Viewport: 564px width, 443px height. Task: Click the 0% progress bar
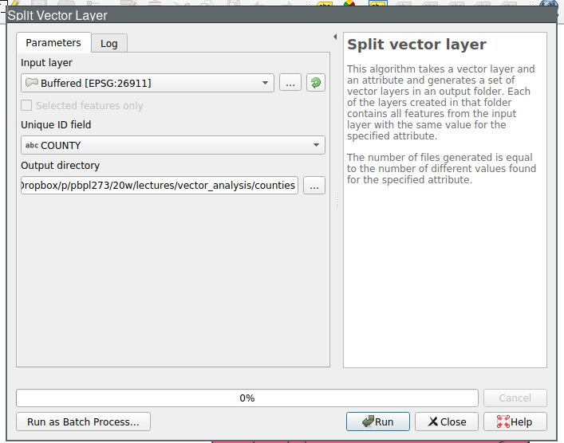point(247,398)
